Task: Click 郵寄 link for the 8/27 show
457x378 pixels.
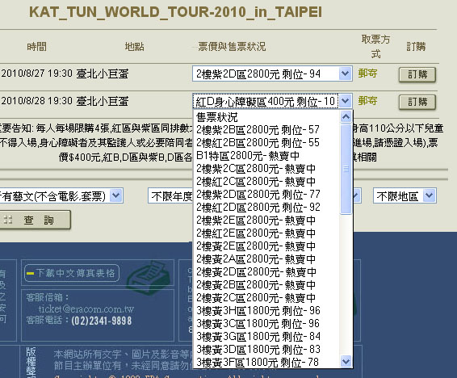Action: (x=367, y=73)
